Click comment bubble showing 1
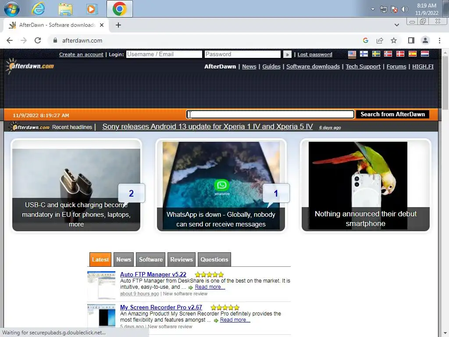 pyautogui.click(x=276, y=194)
